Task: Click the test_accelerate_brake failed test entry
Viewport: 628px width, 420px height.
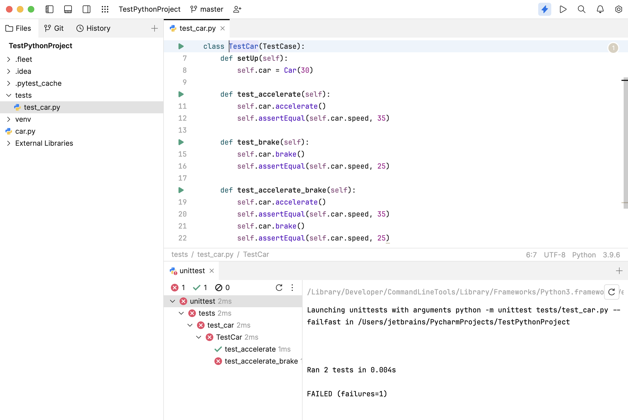Action: coord(261,361)
